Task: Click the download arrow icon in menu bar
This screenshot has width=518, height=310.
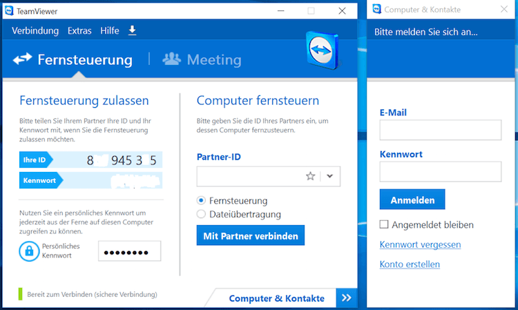Action: tap(132, 30)
